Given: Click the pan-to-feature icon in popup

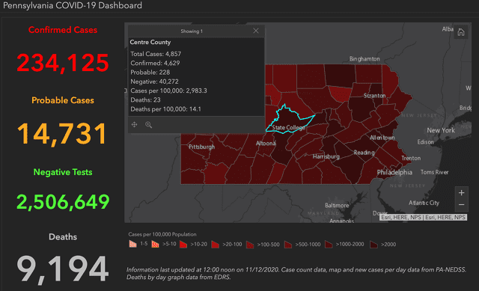Looking at the screenshot, I should [134, 125].
